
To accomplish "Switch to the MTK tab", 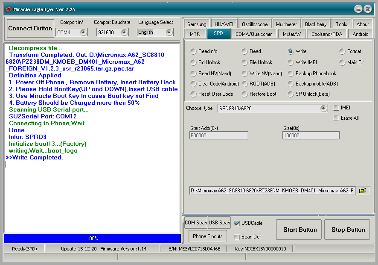I will pos(195,34).
